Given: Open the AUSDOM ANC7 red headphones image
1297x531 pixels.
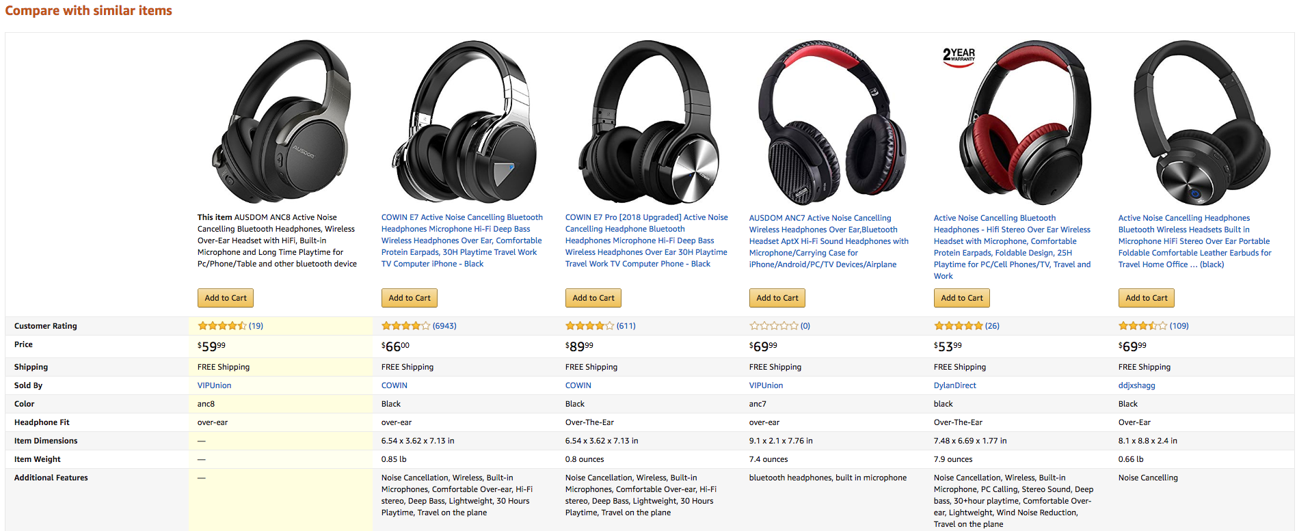Looking at the screenshot, I should [x=832, y=123].
